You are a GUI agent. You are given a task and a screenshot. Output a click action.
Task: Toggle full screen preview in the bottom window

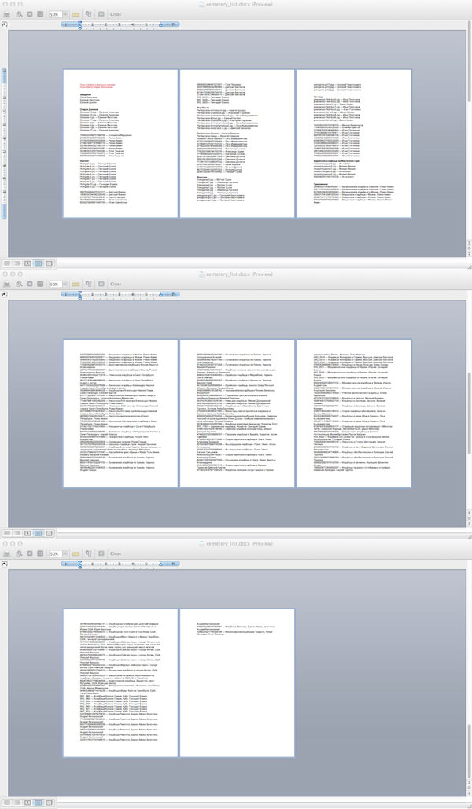[99, 553]
